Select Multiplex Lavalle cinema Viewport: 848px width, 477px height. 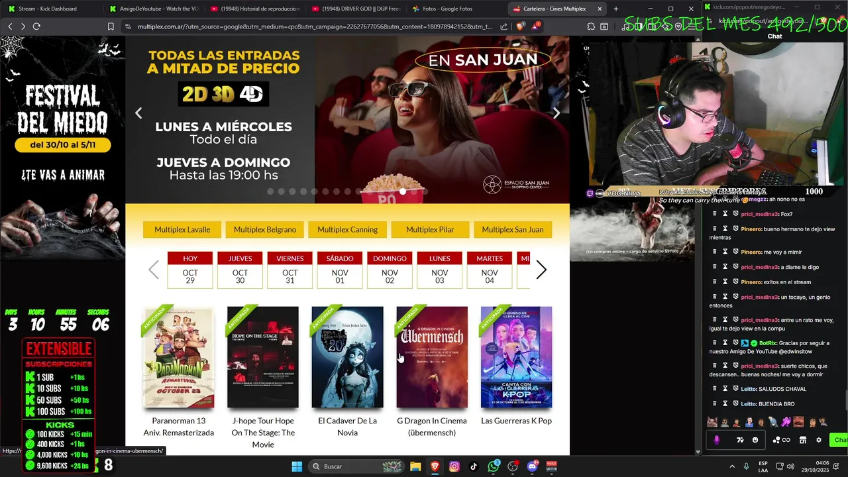182,229
